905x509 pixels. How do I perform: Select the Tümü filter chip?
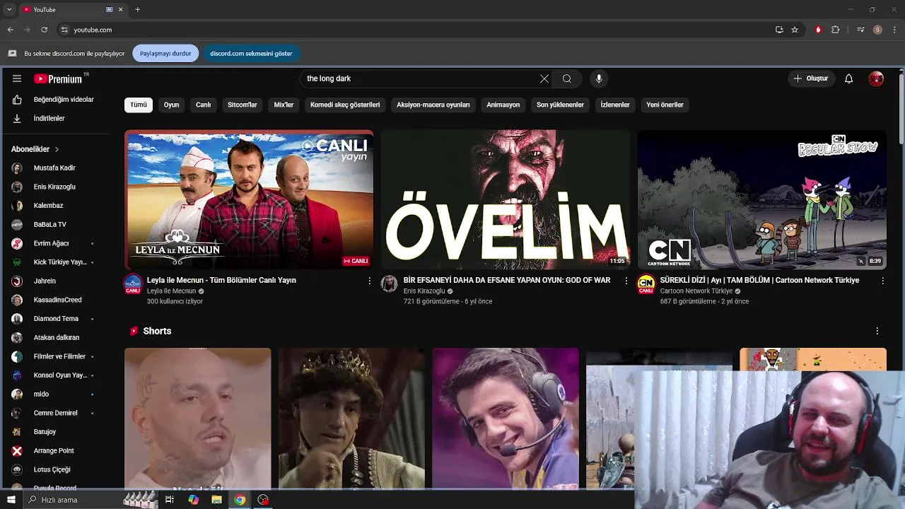pos(139,105)
